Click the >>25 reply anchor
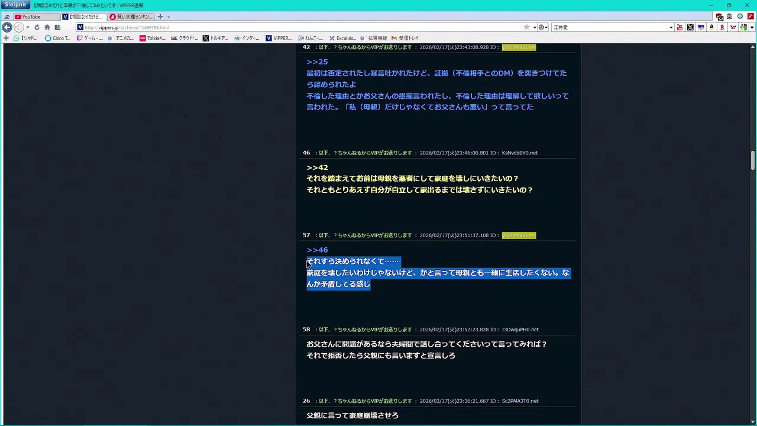Viewport: 757px width, 426px height. pos(317,62)
